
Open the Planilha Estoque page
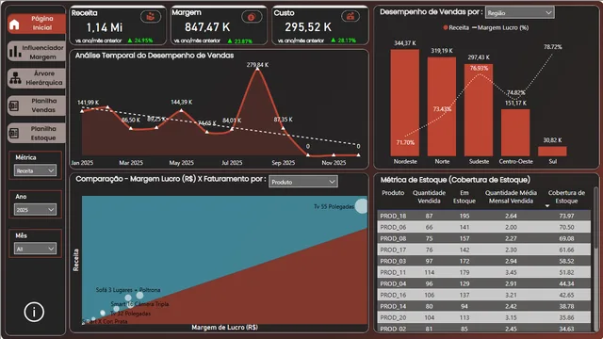37,133
